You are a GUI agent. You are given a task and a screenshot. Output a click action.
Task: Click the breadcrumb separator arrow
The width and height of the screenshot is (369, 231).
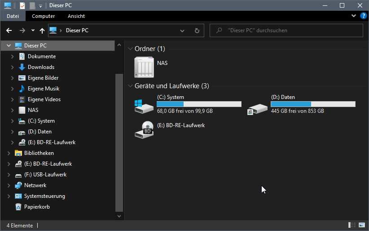(61, 30)
